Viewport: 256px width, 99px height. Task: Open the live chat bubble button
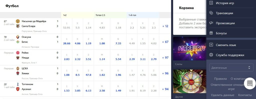point(250,83)
